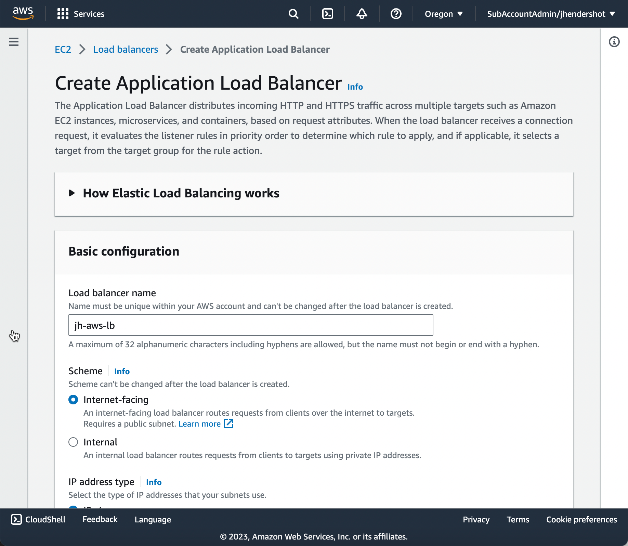The width and height of the screenshot is (628, 546).
Task: Click Info link next to Scheme
Action: 122,371
